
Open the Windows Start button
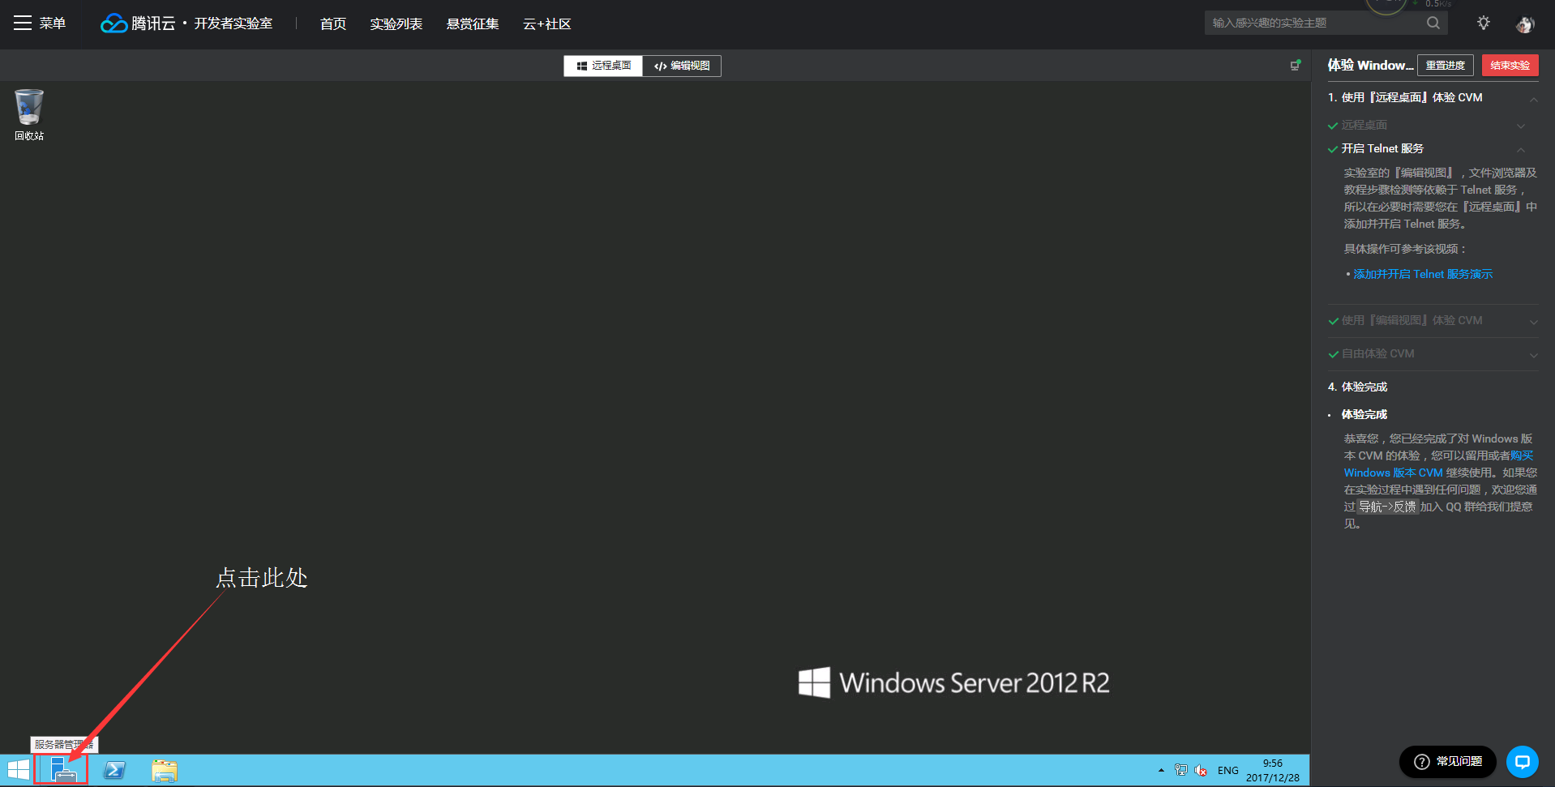click(18, 770)
